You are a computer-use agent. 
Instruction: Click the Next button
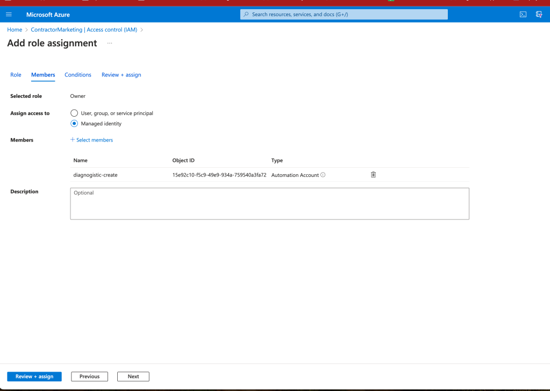133,376
